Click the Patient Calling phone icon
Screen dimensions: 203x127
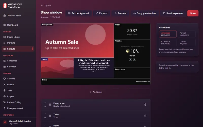(5, 102)
